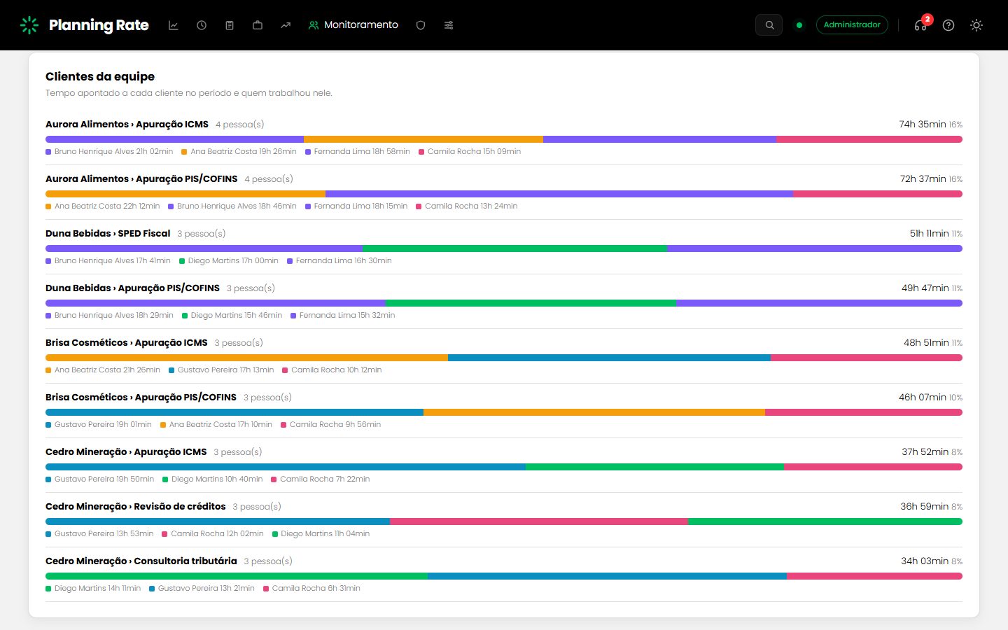Click the search button in header
The image size is (1008, 630).
click(x=769, y=25)
